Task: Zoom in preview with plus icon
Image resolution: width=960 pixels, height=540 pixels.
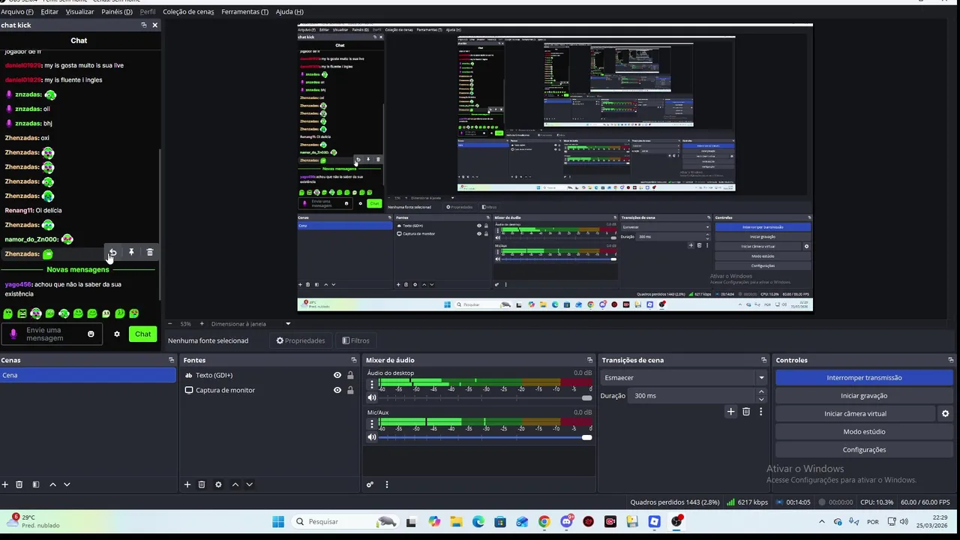Action: [201, 323]
